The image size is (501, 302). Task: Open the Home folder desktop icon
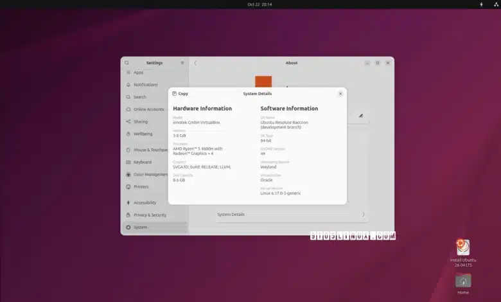click(463, 284)
